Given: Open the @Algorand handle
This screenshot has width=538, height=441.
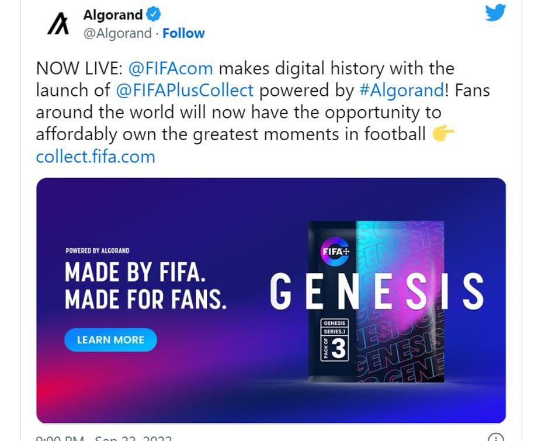Looking at the screenshot, I should (x=117, y=33).
